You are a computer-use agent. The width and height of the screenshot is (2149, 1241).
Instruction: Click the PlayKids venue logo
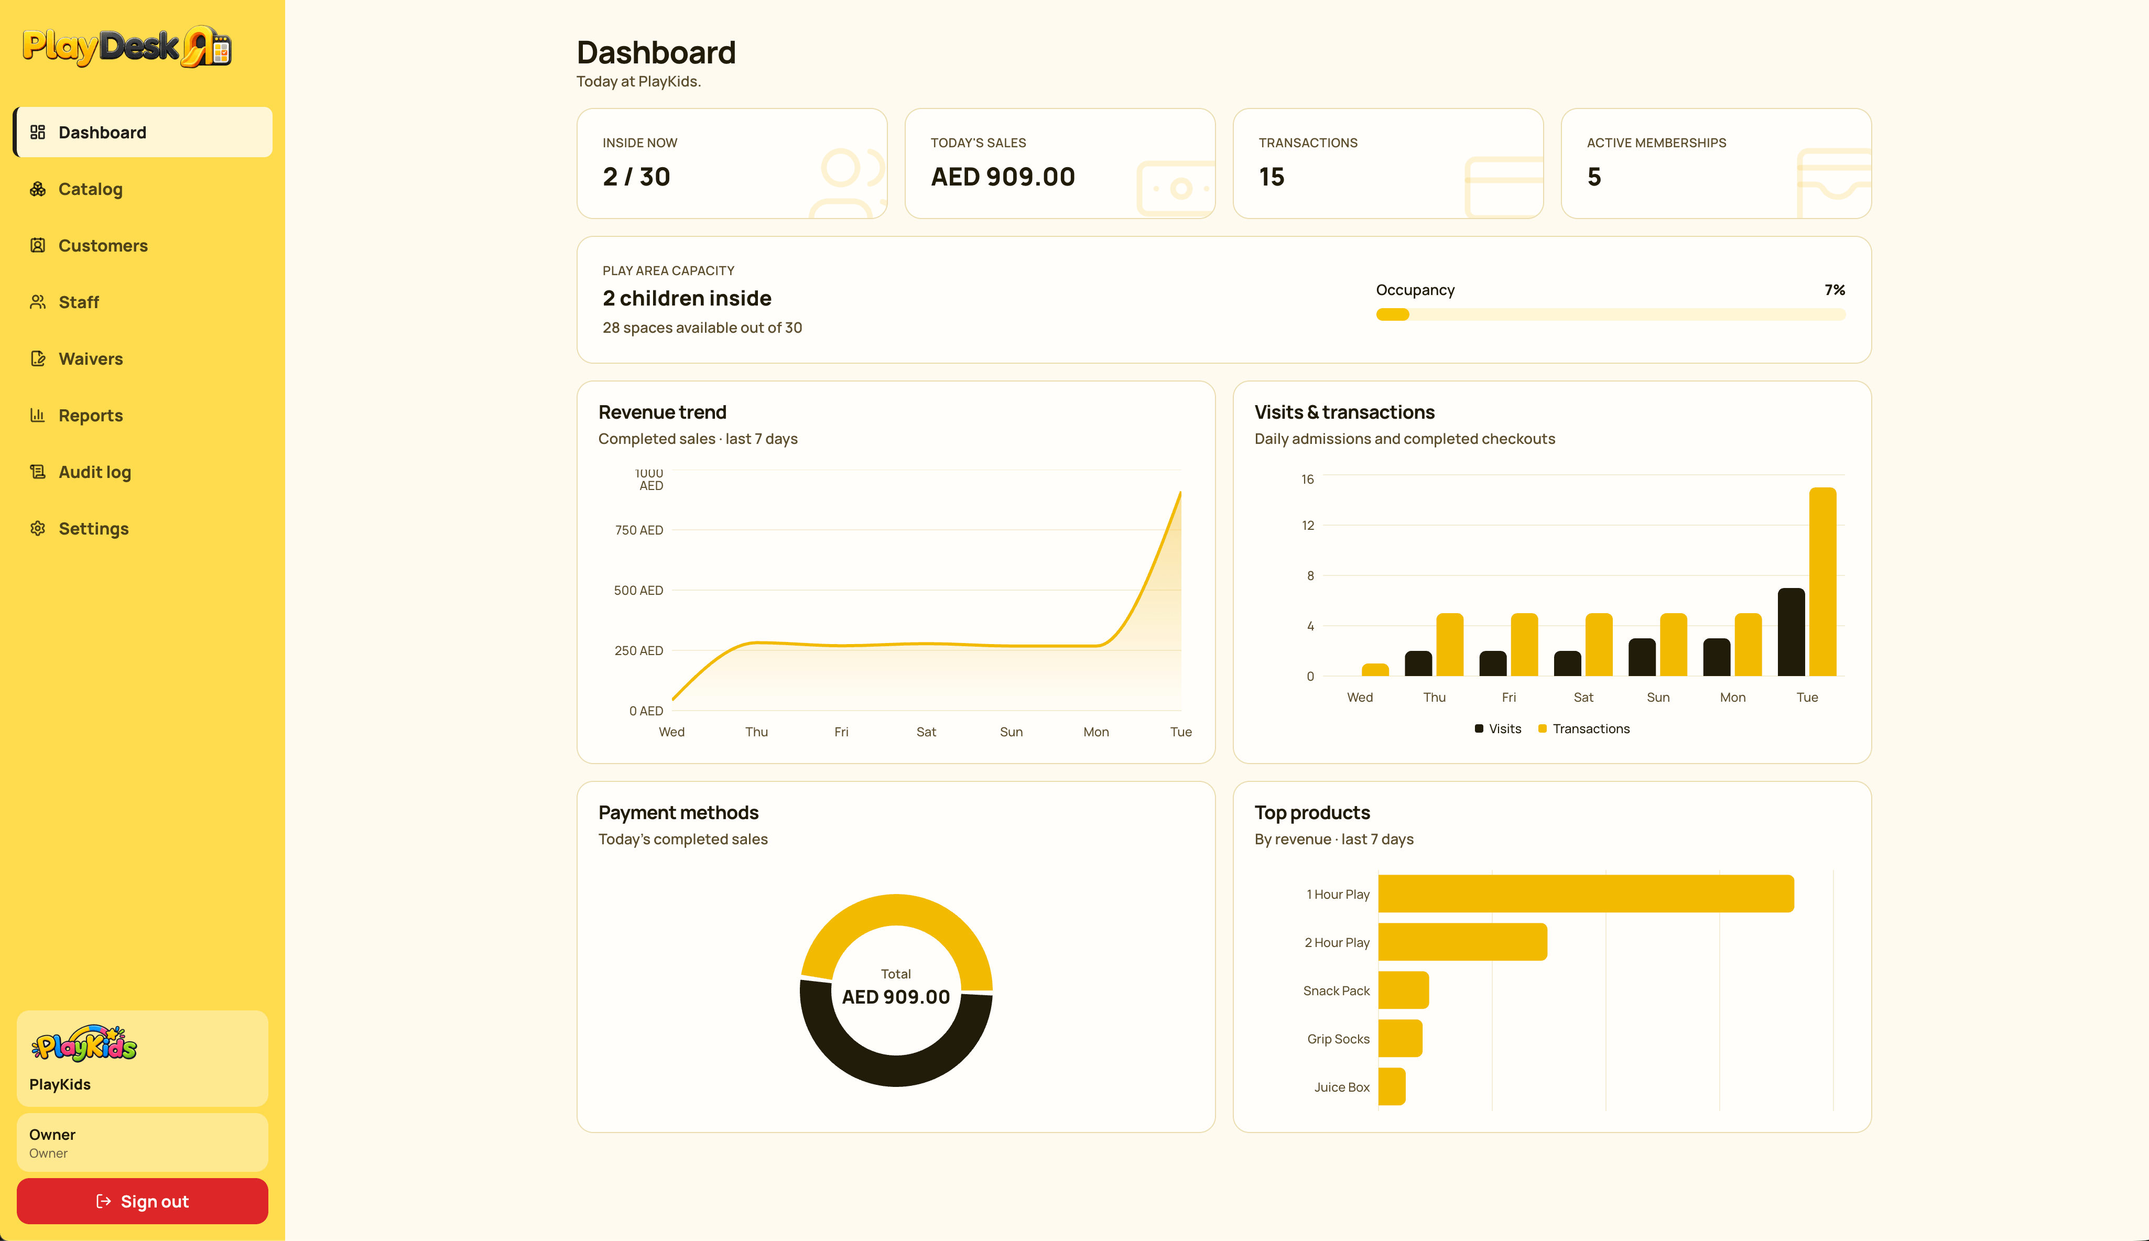[83, 1043]
